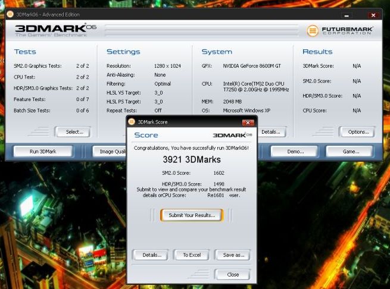This screenshot has width=390, height=289.
Task: Click the Anti-Aliasing value None
Action: pyautogui.click(x=160, y=75)
